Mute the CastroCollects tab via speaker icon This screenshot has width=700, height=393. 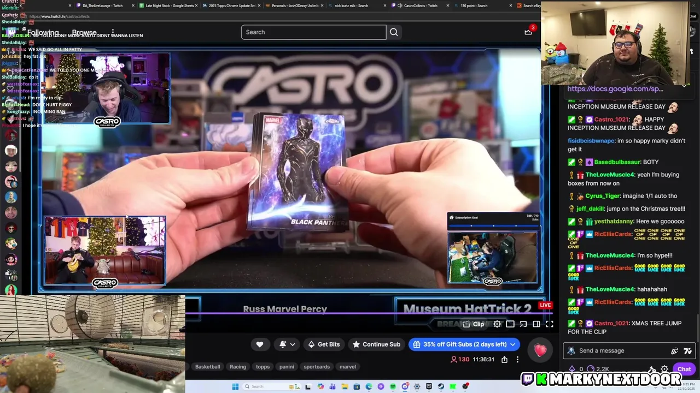[x=400, y=5]
